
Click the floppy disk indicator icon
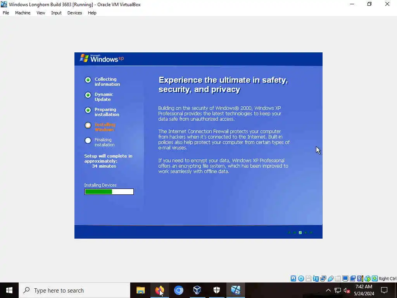point(308,279)
